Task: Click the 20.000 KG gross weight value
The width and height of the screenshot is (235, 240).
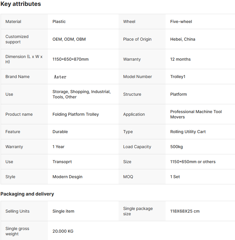Action: pyautogui.click(x=63, y=231)
